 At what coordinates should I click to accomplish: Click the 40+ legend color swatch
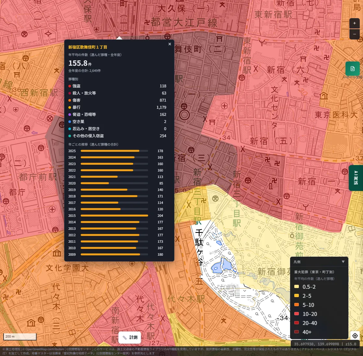[296, 332]
